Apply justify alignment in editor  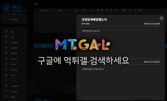pos(98,10)
